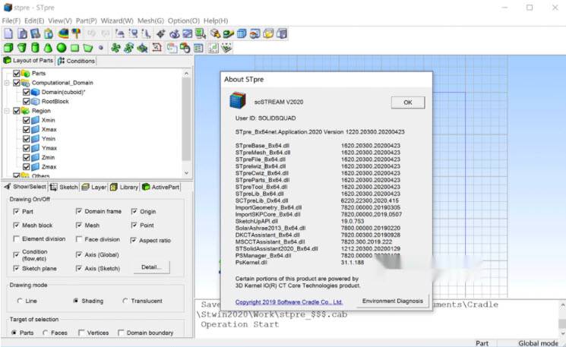Open the Mesh(G) menu
This screenshot has height=347, width=566.
pos(150,21)
